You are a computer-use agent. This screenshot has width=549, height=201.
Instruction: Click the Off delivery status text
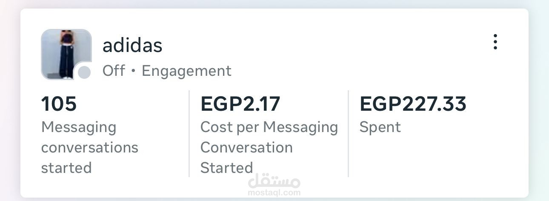pyautogui.click(x=114, y=71)
